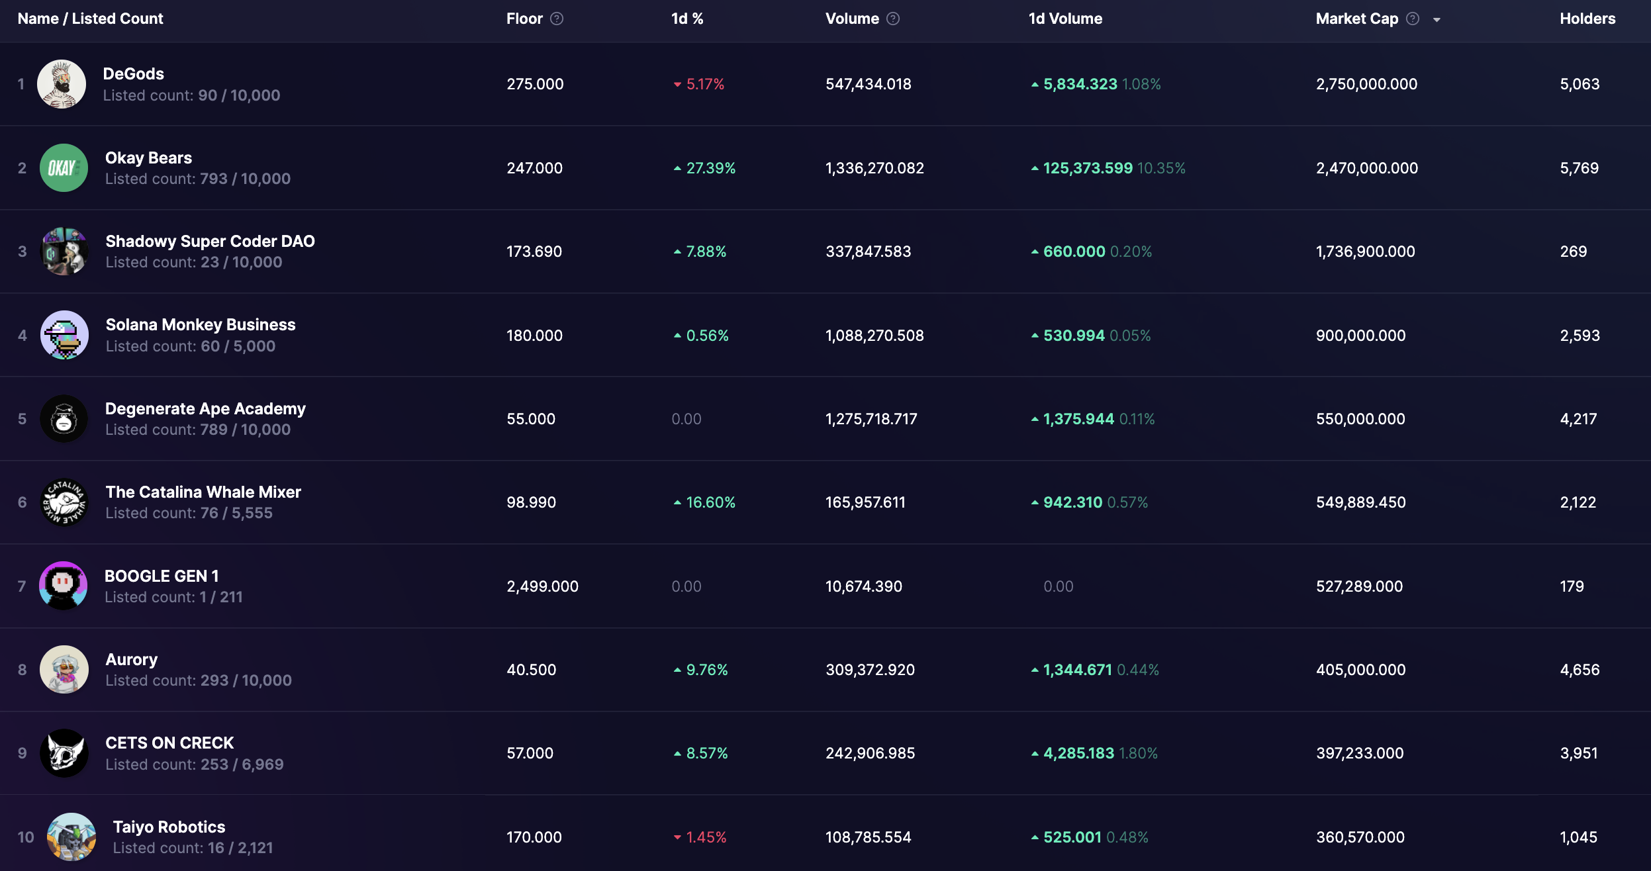Open the Okay Bears green logo
The height and width of the screenshot is (871, 1651).
[64, 168]
